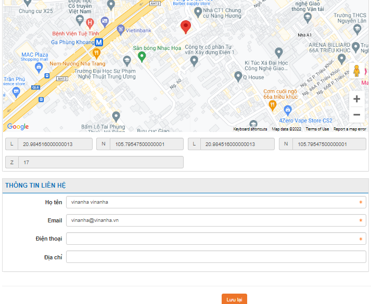Select the Vietinbank map marker

tap(121, 30)
